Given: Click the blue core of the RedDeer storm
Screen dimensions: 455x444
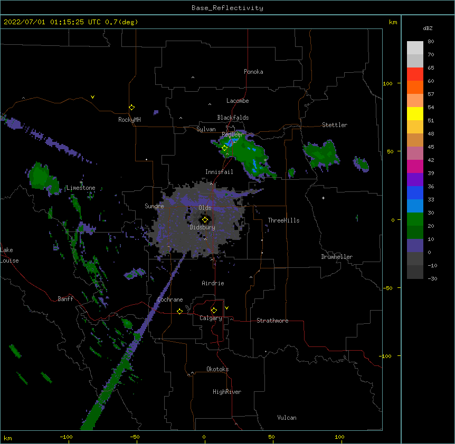Looking at the screenshot, I should pyautogui.click(x=231, y=142).
